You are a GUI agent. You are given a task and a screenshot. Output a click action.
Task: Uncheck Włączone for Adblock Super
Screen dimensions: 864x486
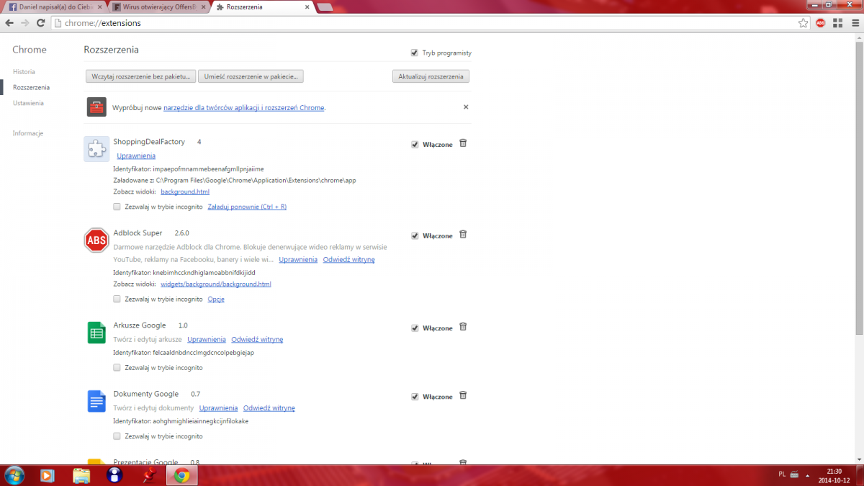tap(415, 235)
